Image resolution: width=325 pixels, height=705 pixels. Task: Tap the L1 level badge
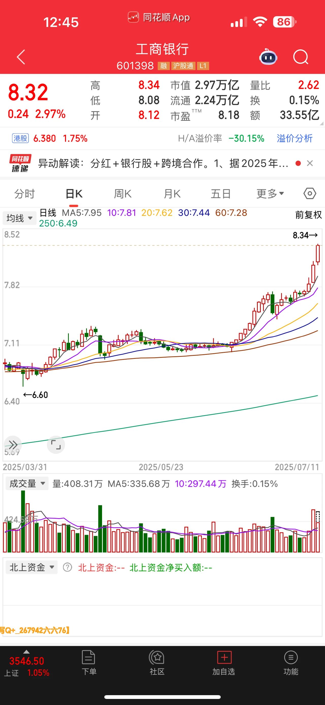tap(203, 66)
